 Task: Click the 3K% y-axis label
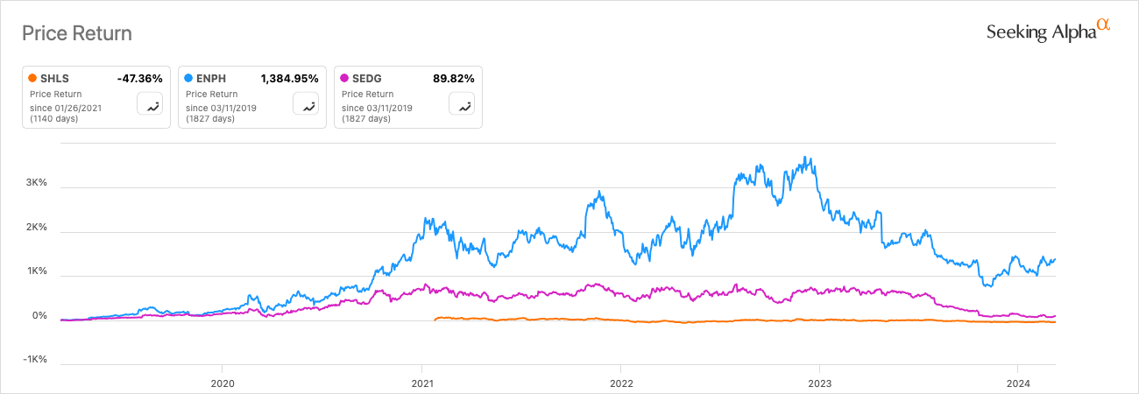(x=35, y=183)
